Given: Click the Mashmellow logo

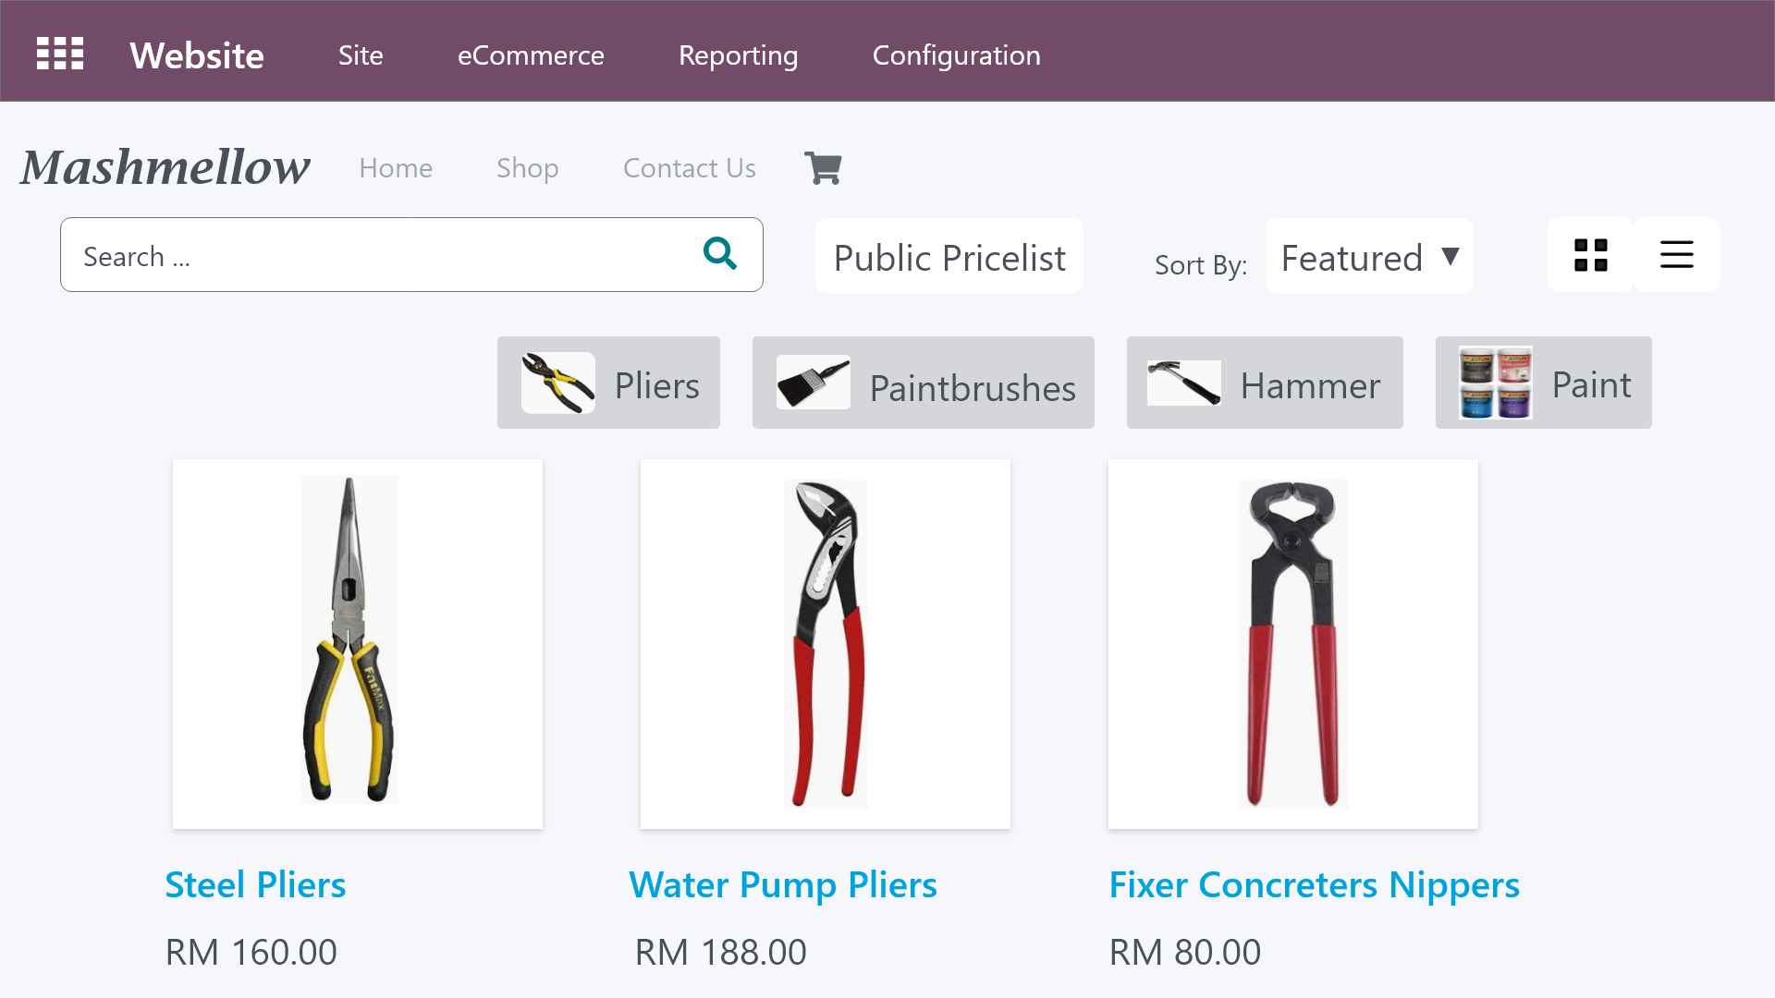Looking at the screenshot, I should click(165, 167).
